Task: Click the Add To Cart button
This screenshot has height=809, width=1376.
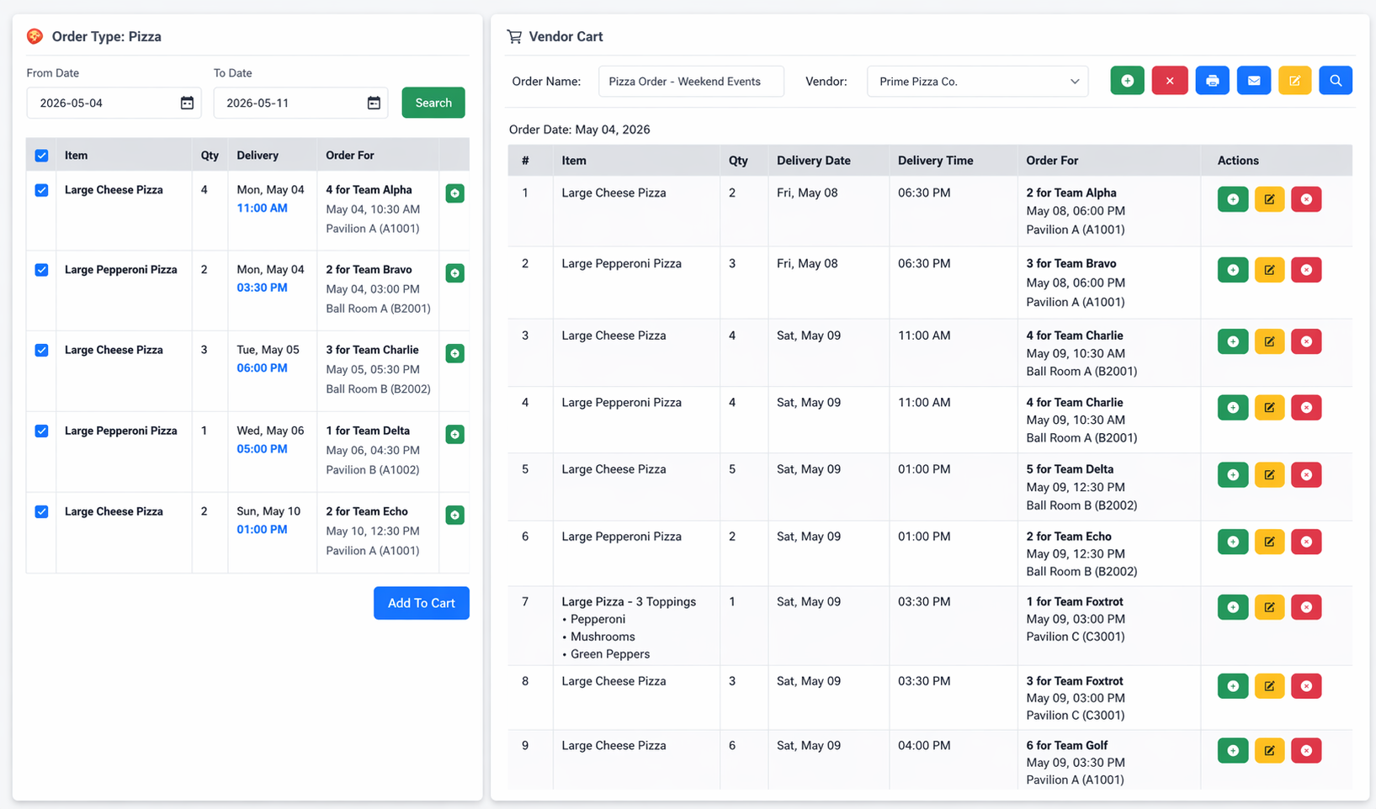Action: tap(421, 603)
